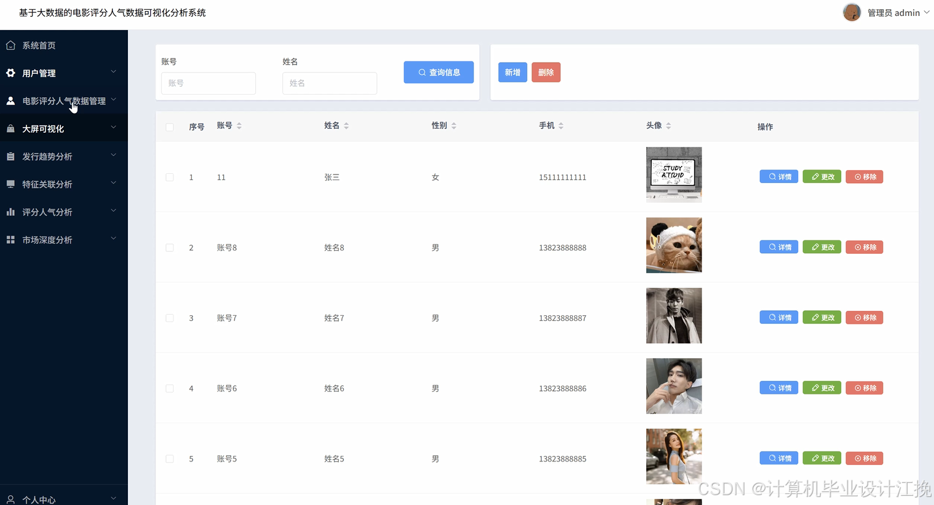Open the 评分人气分析 menu item
The height and width of the screenshot is (505, 934).
coord(64,212)
